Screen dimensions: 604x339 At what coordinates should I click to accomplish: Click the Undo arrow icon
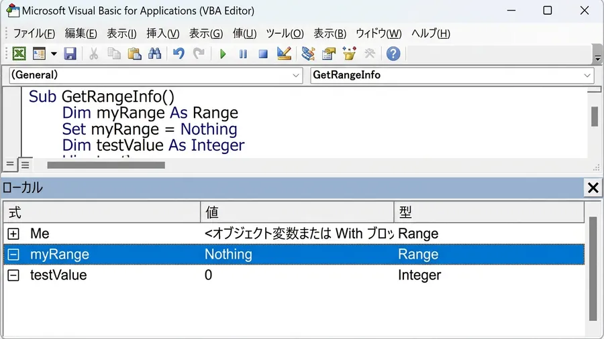tap(179, 54)
